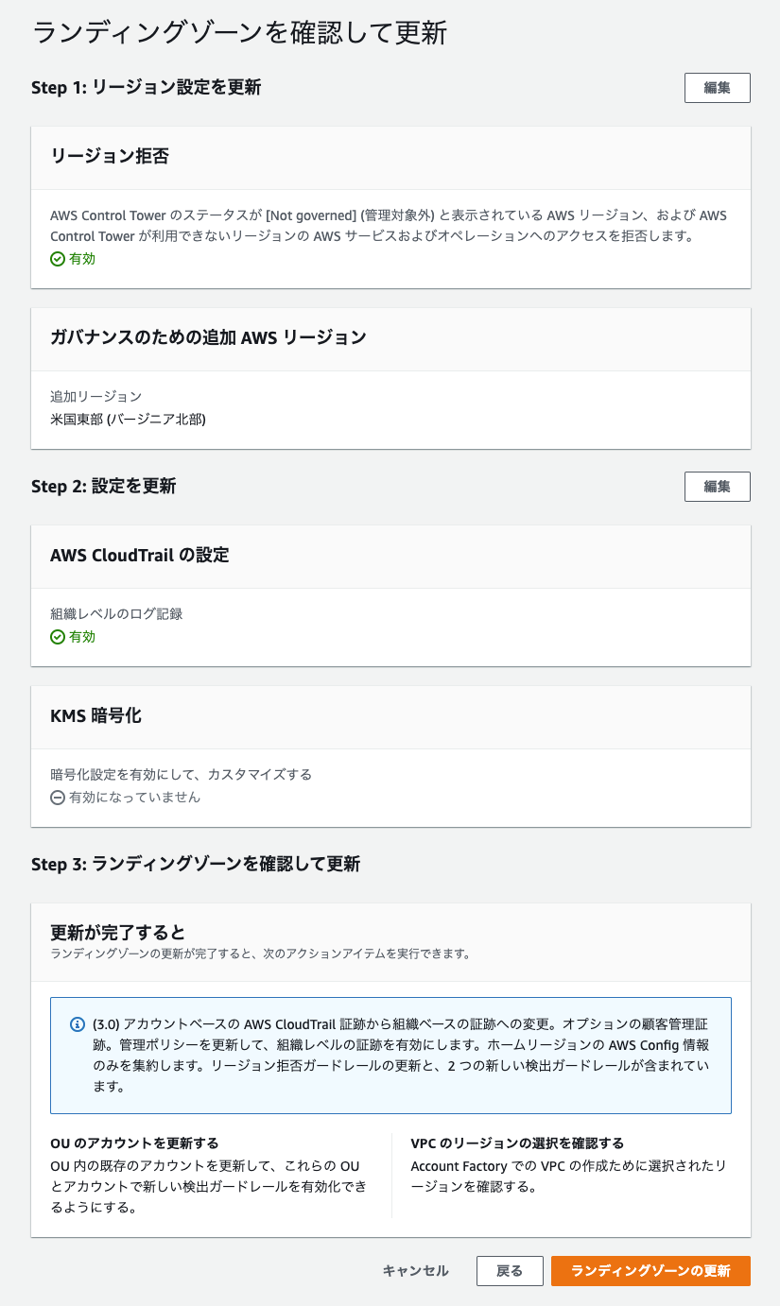The width and height of the screenshot is (780, 1306).
Task: Click the 編集 button for Step 1 region settings
Action: [717, 87]
